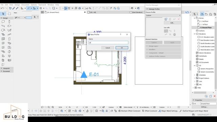
Task: Select the Stair tool in the toolbox
Action: pos(3,35)
